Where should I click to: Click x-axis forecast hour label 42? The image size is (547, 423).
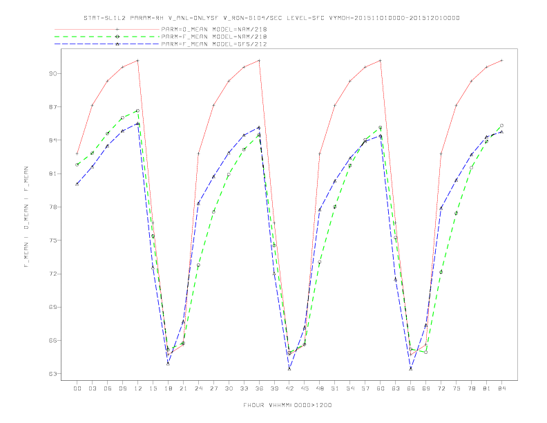(x=289, y=388)
